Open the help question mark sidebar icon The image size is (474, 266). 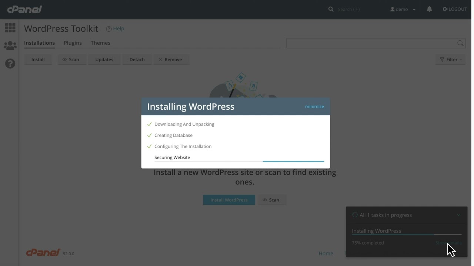click(x=10, y=64)
